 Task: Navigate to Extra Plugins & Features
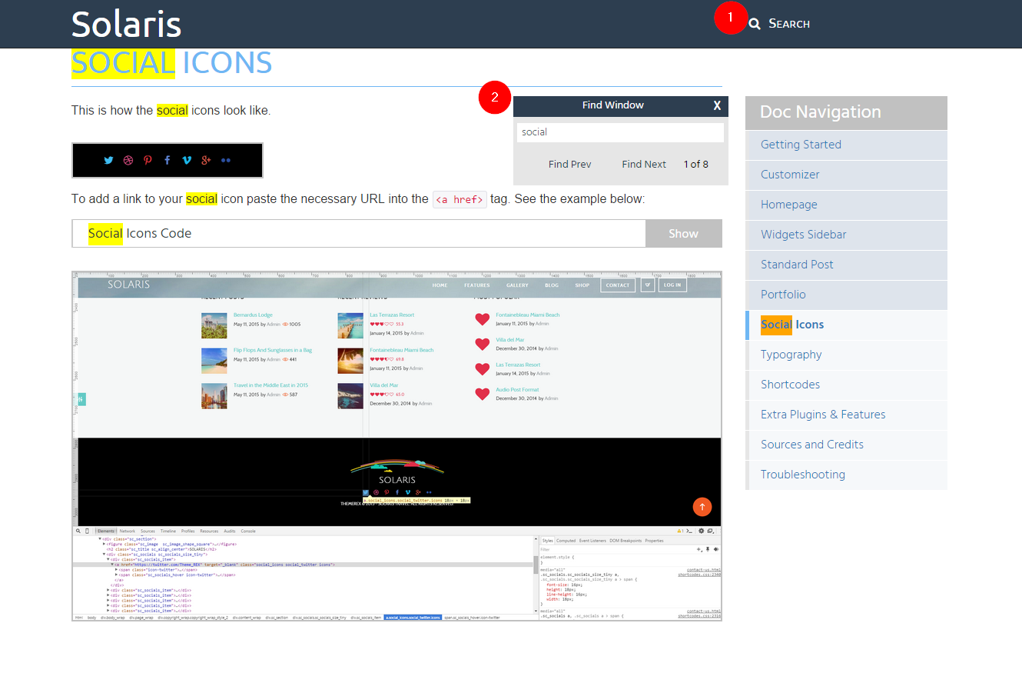822,415
